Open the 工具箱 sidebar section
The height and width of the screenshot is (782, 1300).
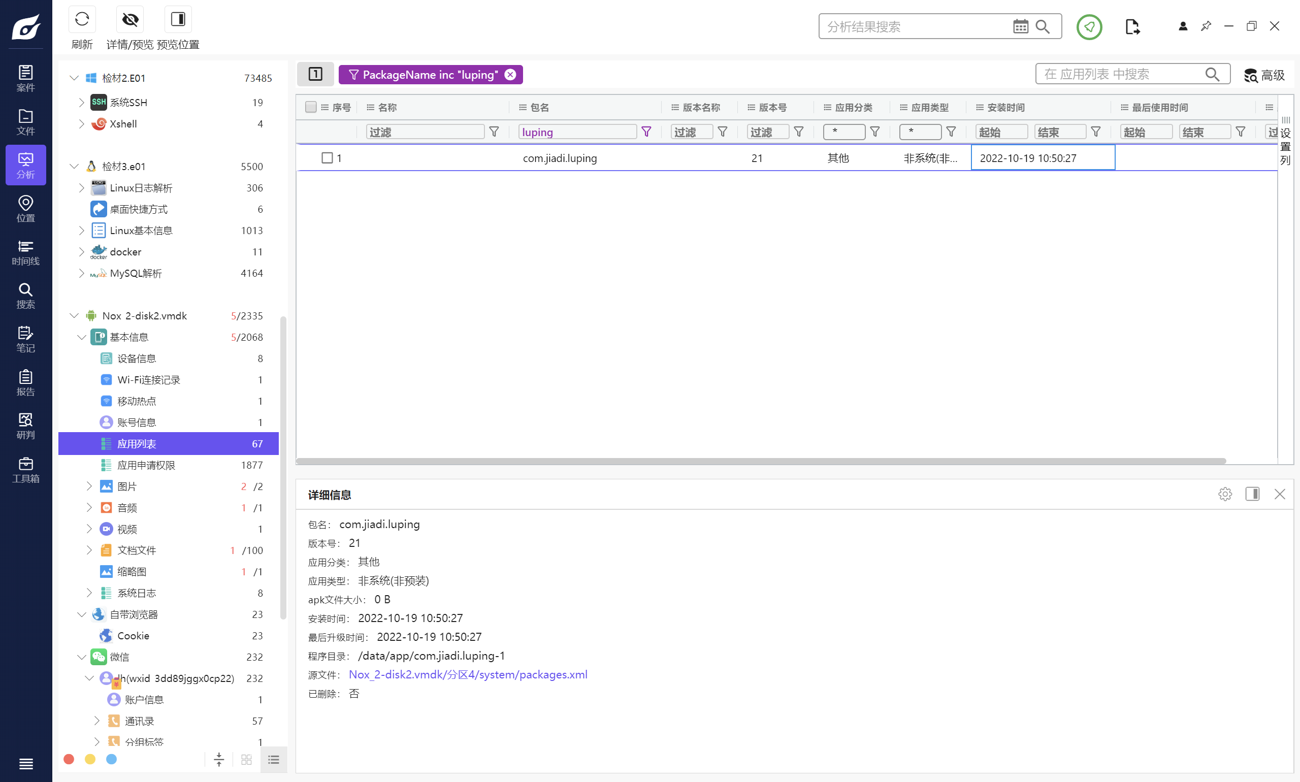point(26,470)
